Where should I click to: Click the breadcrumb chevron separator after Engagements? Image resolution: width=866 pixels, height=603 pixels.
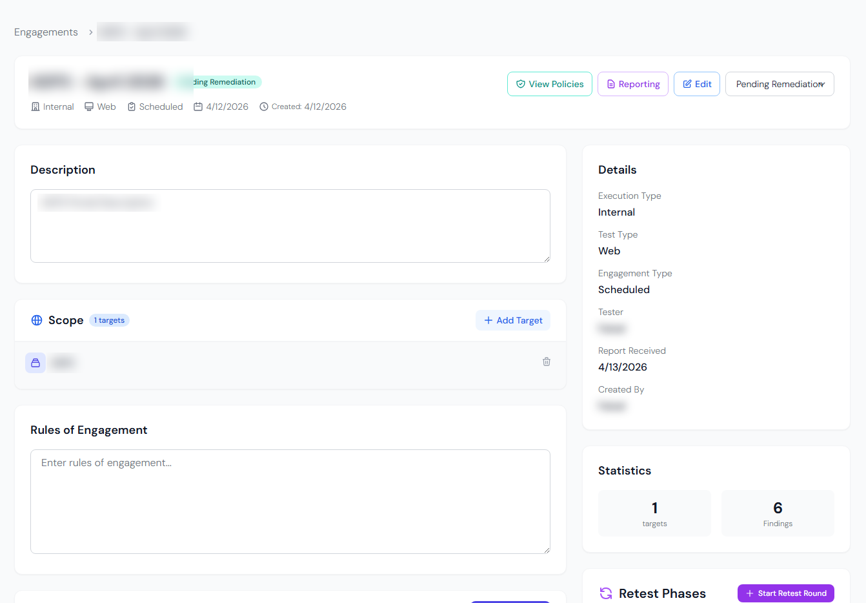pos(90,32)
